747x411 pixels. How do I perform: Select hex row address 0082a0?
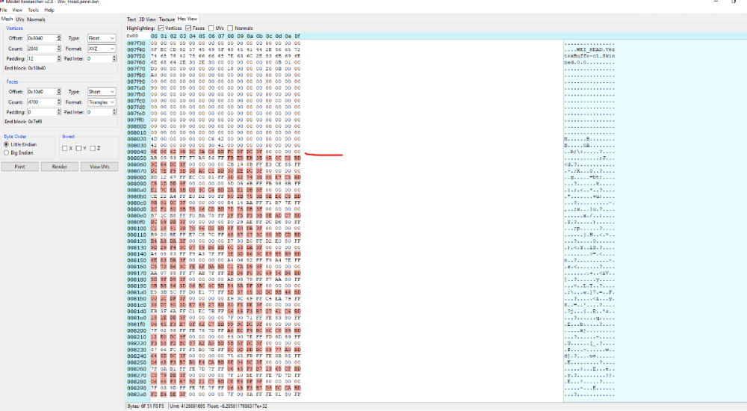136,395
